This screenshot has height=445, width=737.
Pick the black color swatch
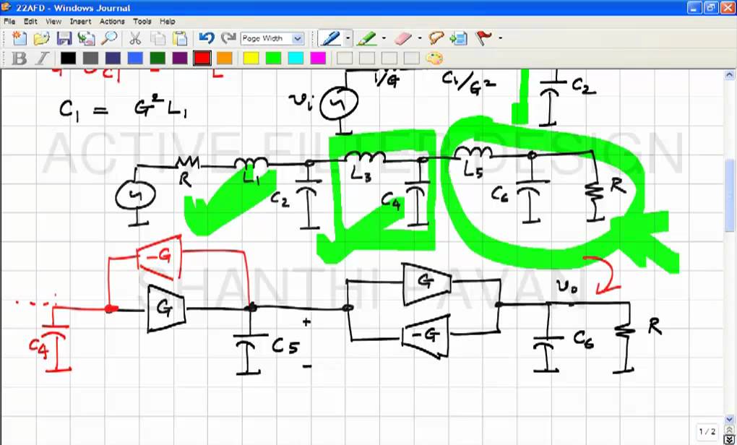(x=68, y=59)
